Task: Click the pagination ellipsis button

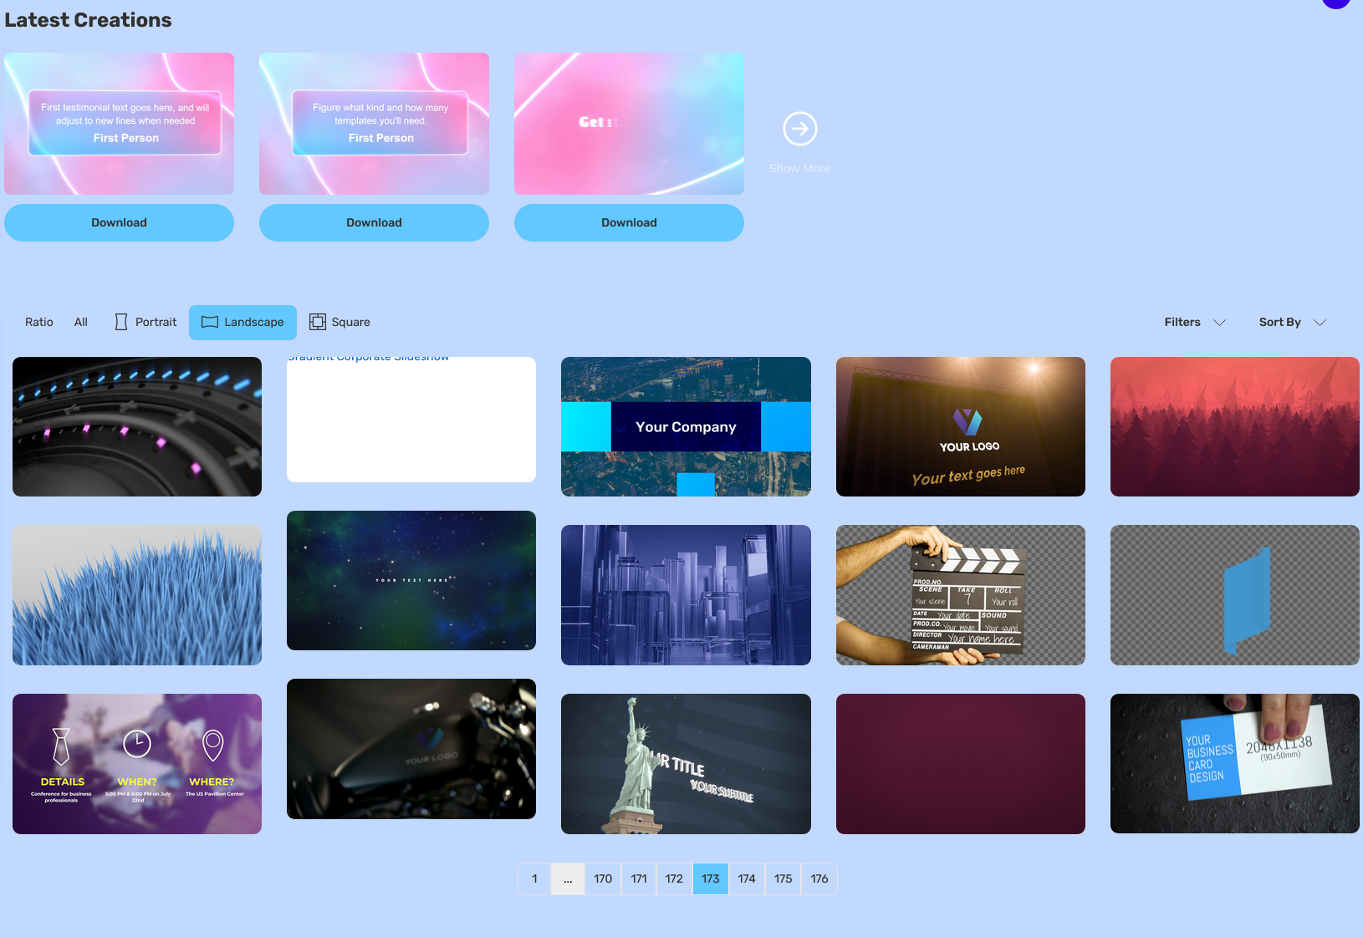Action: pyautogui.click(x=568, y=879)
